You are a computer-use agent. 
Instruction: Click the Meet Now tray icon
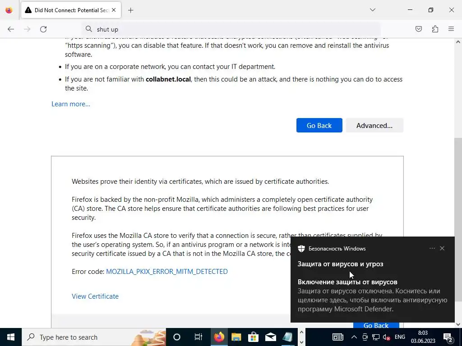365,337
